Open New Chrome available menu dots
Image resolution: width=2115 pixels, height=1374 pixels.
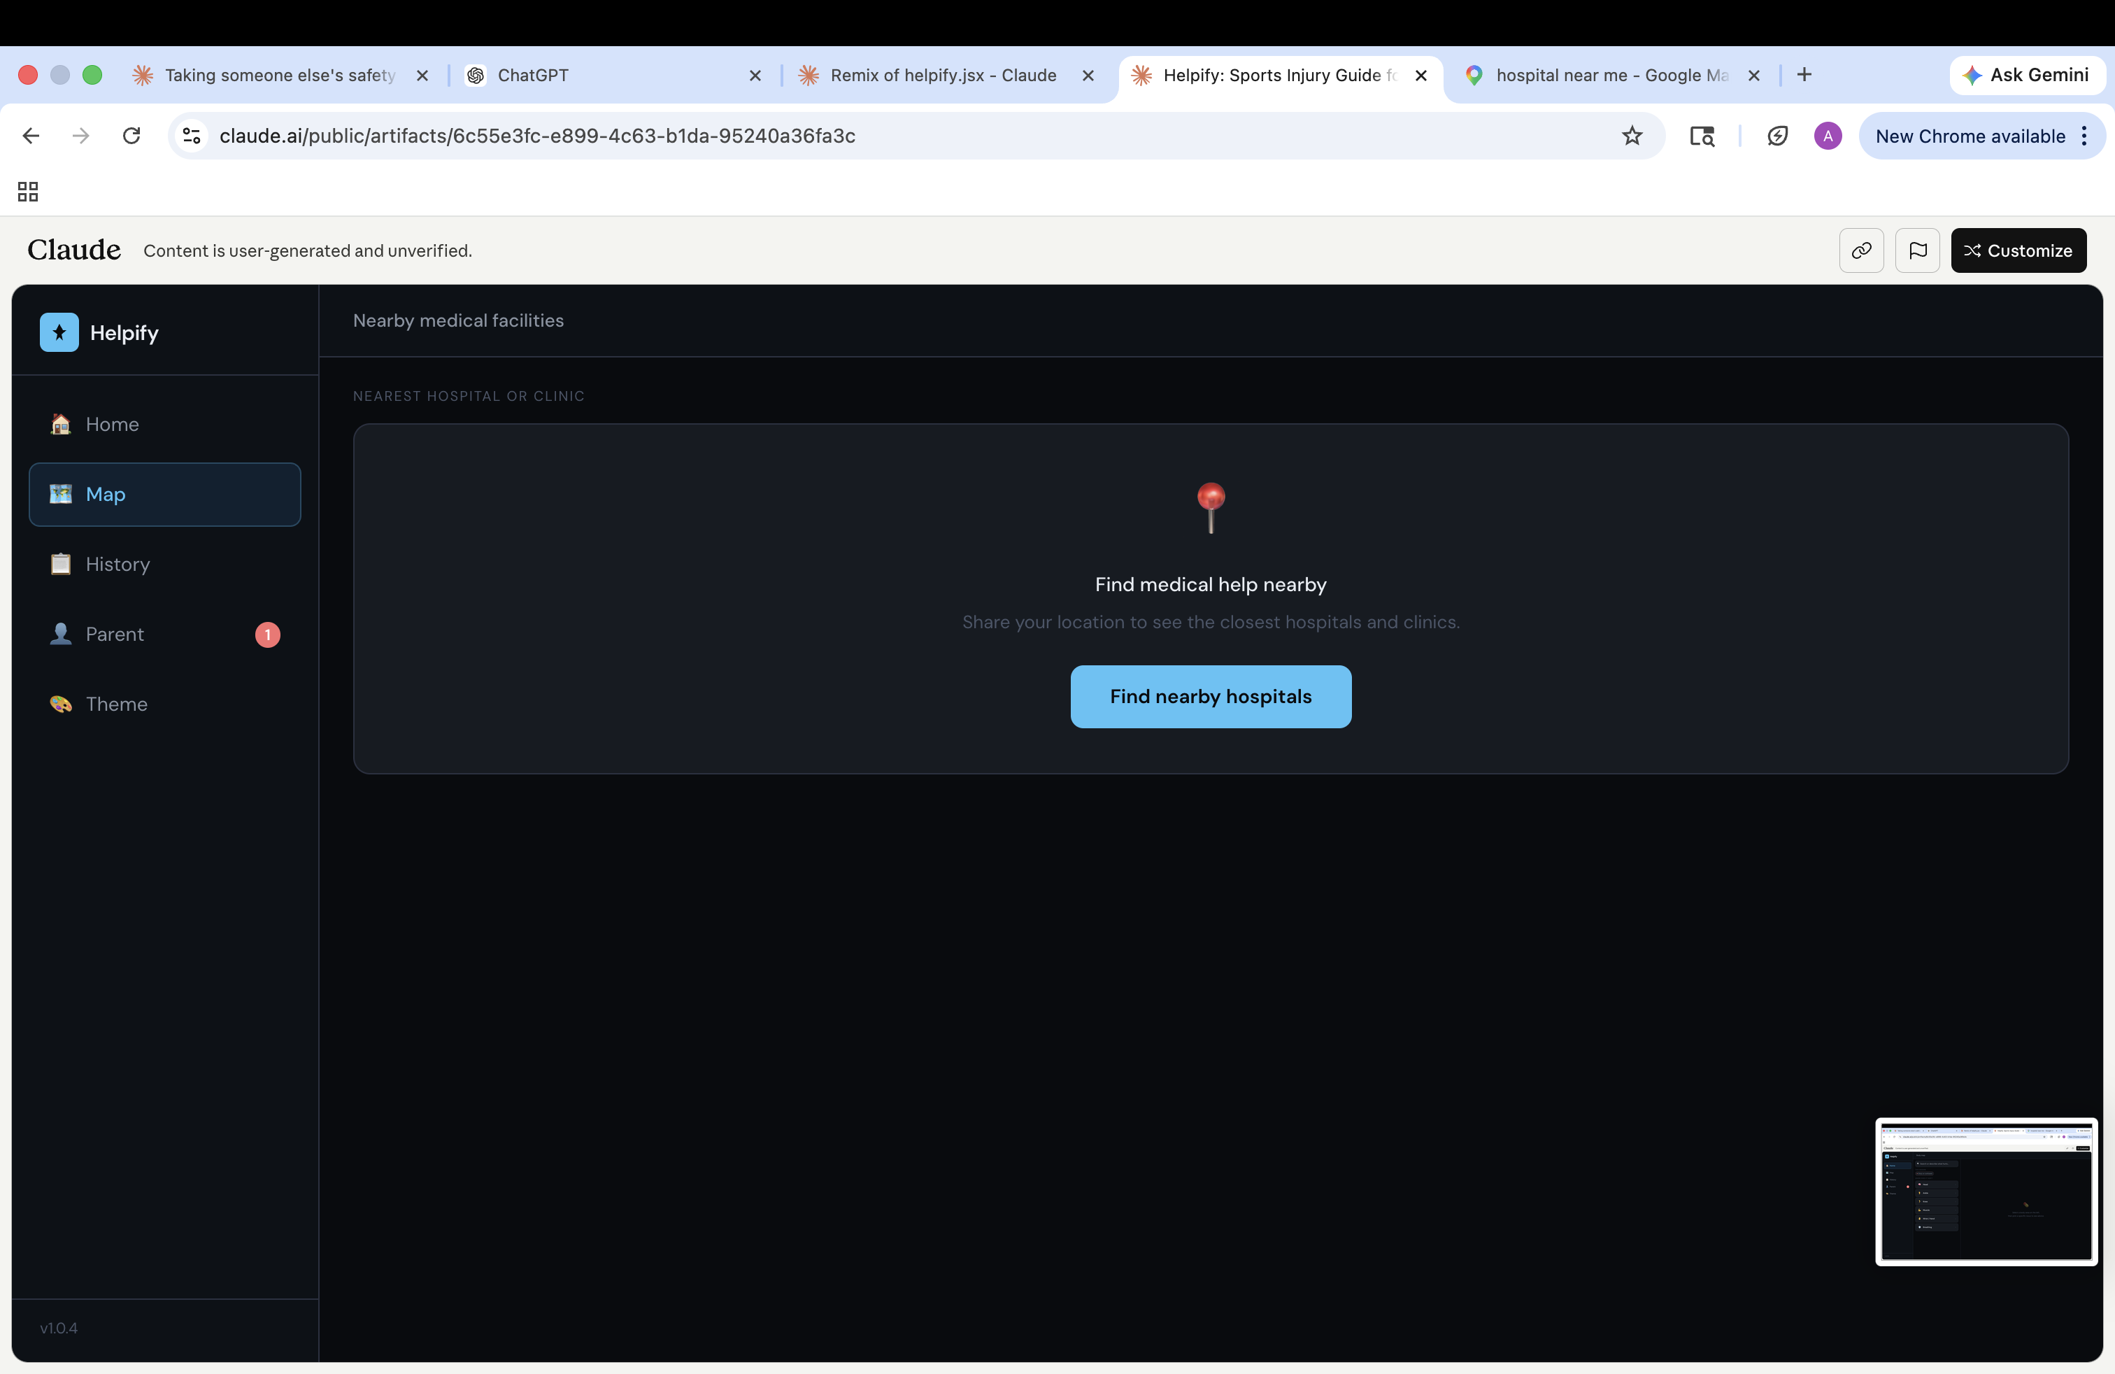click(2084, 136)
